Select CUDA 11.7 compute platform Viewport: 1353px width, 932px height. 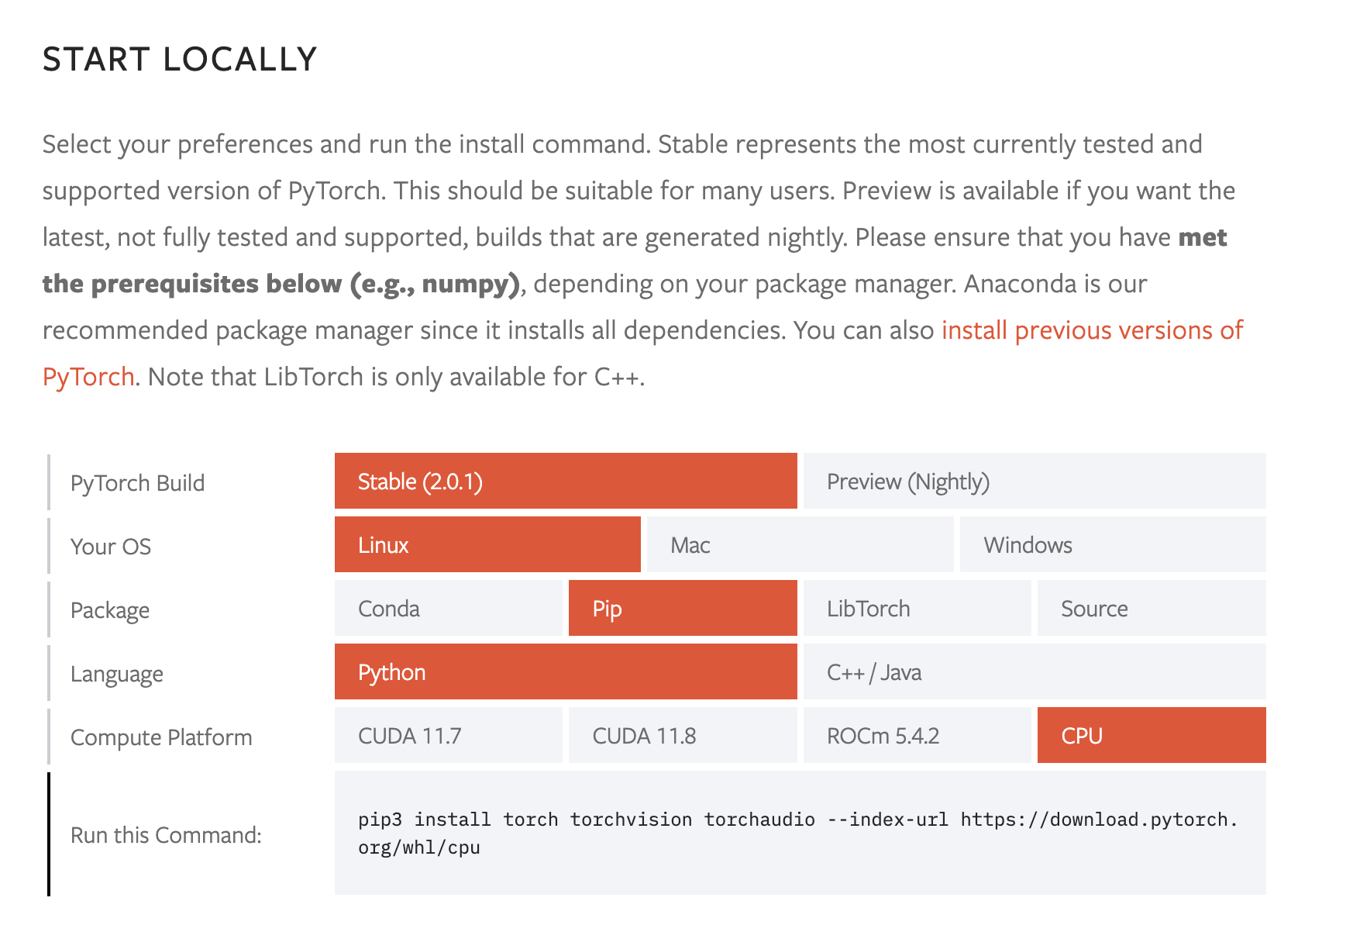(x=449, y=735)
